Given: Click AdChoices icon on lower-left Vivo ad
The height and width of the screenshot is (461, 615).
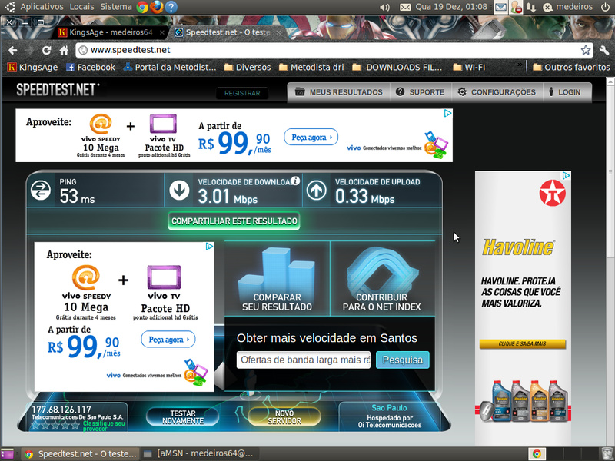Looking at the screenshot, I should coord(209,247).
